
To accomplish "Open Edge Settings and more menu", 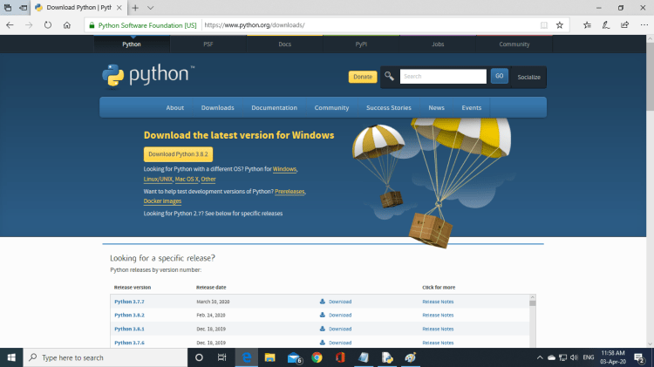I will (644, 25).
